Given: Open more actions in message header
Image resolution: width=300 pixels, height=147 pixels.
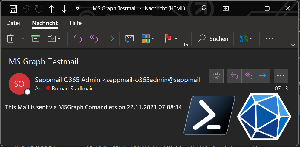Looking at the screenshot, I should point(281,76).
